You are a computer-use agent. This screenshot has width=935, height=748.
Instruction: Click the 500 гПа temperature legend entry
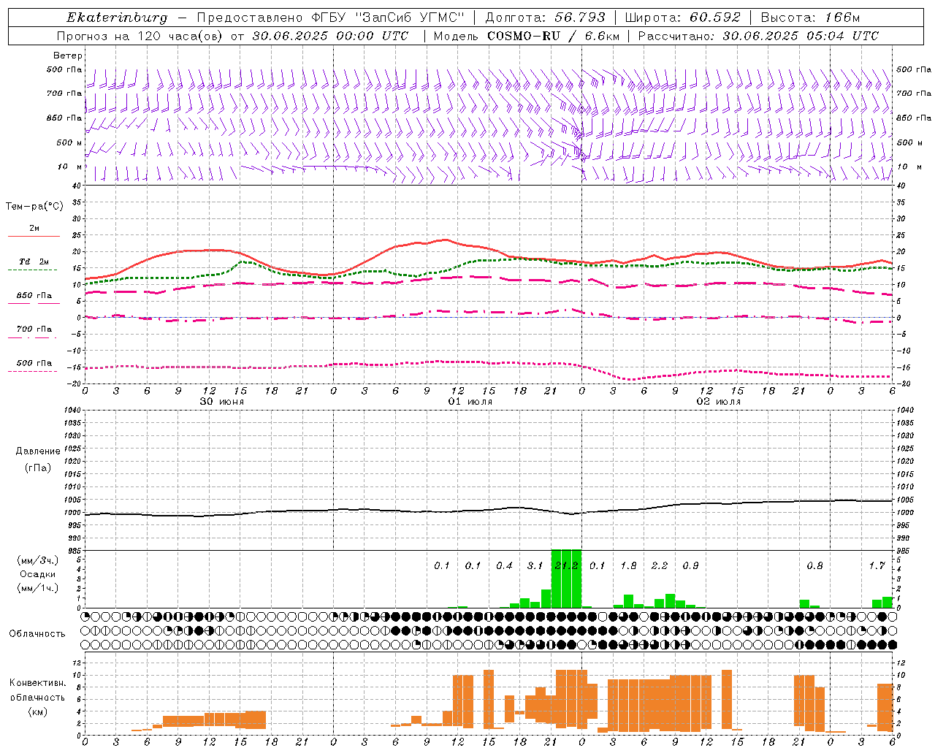pyautogui.click(x=34, y=363)
